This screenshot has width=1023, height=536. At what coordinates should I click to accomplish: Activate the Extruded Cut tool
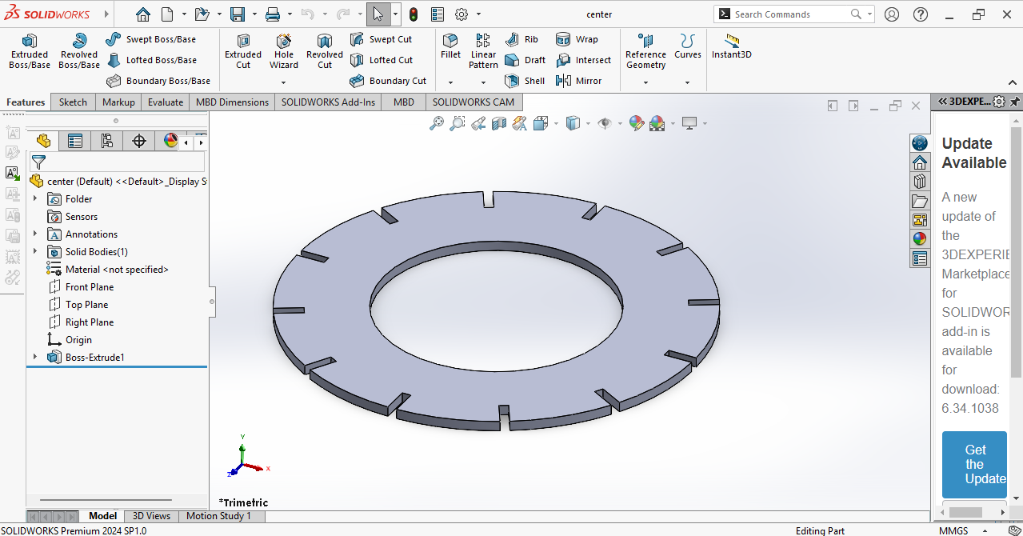point(243,52)
